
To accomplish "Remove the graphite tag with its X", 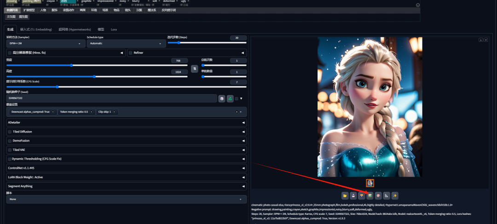I will point(93,1).
